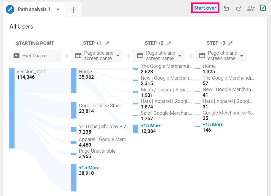Click the 38,910 count under STEP +1
Screen dimensions: 271x196
coord(86,173)
